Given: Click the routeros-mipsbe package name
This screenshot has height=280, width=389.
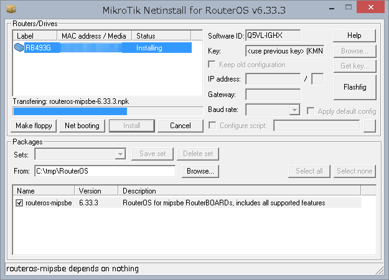Looking at the screenshot, I should tap(49, 203).
